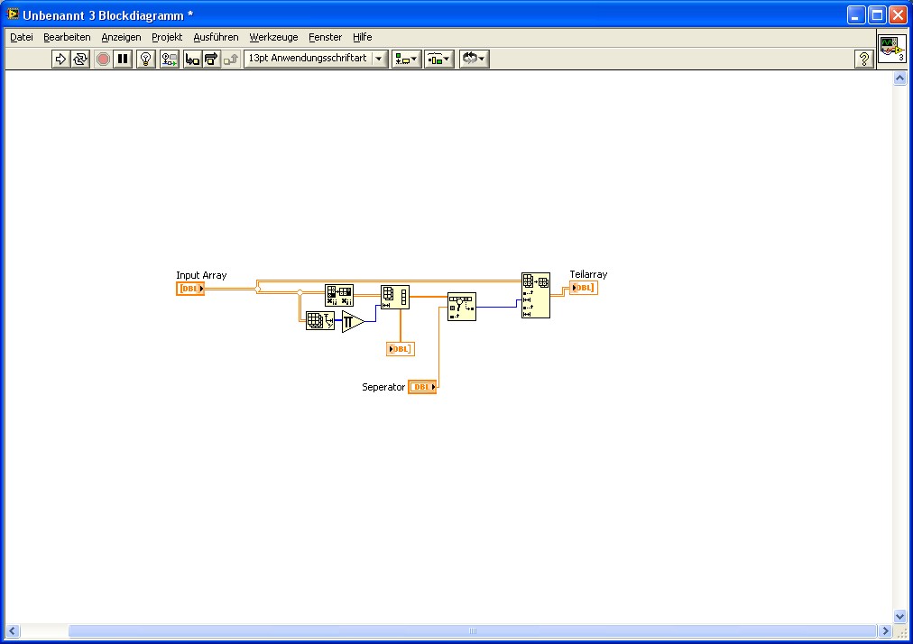Image resolution: width=913 pixels, height=644 pixels.
Task: Open the Bearbeiten menu
Action: 67,37
